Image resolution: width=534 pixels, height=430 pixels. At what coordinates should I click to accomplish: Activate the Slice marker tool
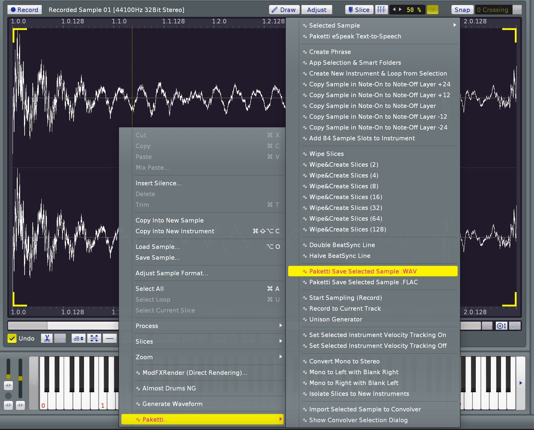click(359, 10)
